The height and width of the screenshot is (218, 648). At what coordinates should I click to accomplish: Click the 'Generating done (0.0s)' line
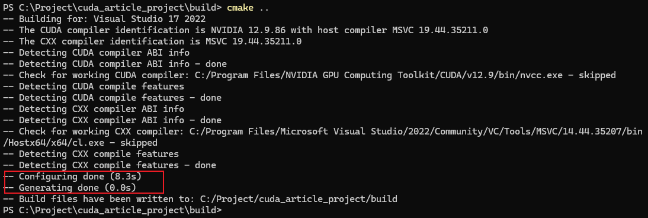[x=69, y=188]
